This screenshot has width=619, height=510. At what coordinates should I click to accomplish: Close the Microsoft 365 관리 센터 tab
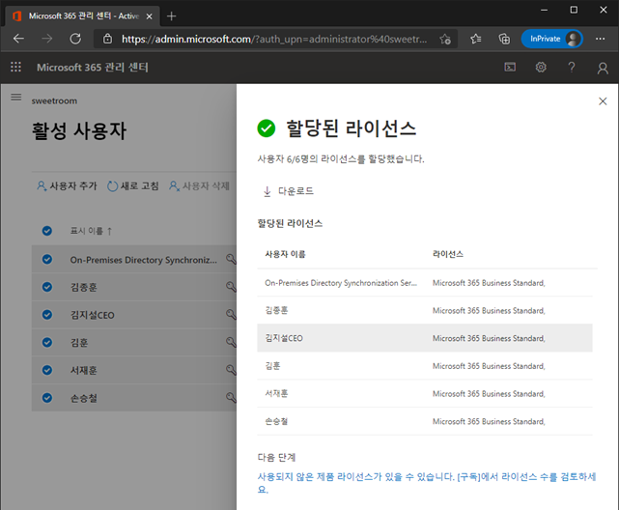click(150, 16)
